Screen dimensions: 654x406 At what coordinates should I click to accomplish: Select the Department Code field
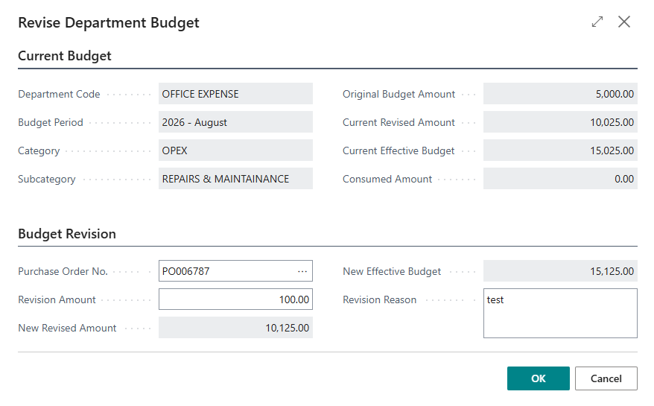pyautogui.click(x=235, y=94)
